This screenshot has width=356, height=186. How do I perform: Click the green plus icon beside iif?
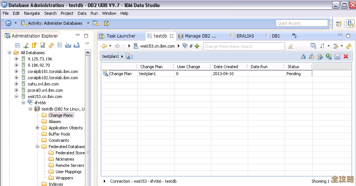pyautogui.click(x=197, y=46)
